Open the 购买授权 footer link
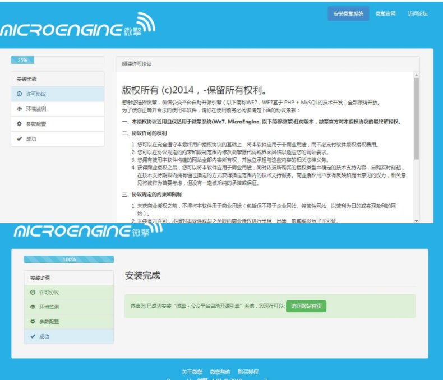This screenshot has width=443, height=380. (248, 372)
